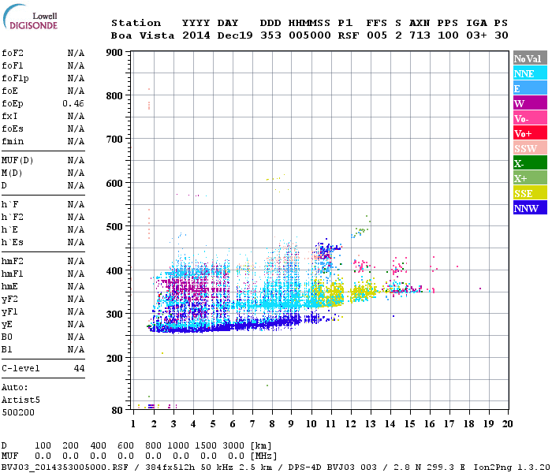Click the 900 km height axis label
The image size is (552, 473).
pyautogui.click(x=114, y=53)
